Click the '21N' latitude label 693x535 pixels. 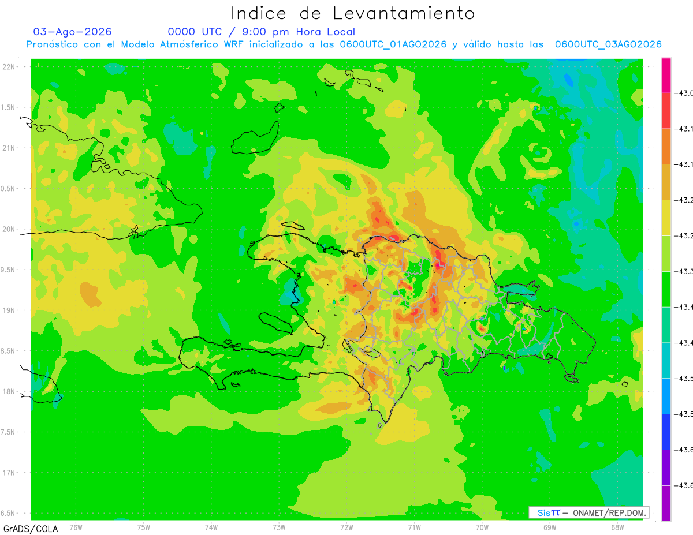coord(9,148)
